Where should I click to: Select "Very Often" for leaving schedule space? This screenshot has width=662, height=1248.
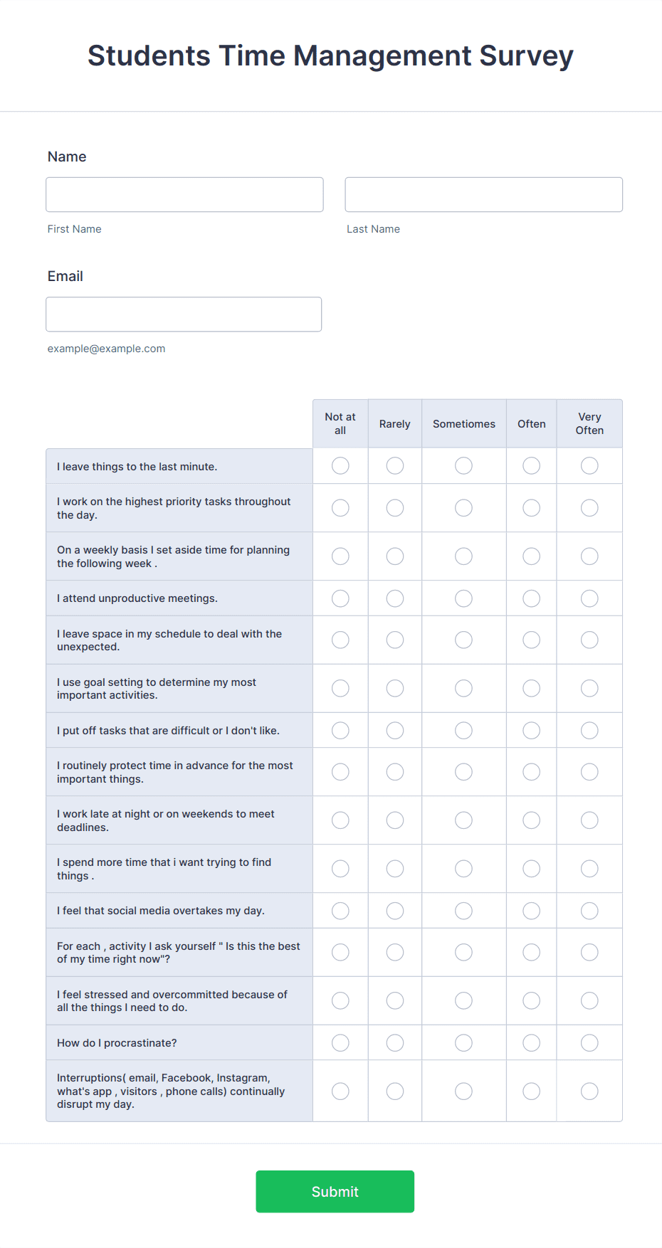[589, 639]
